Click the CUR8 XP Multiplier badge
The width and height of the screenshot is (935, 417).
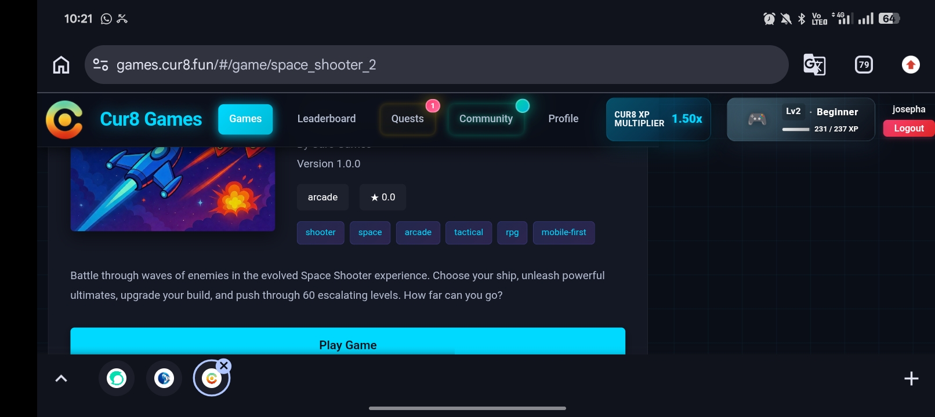658,119
